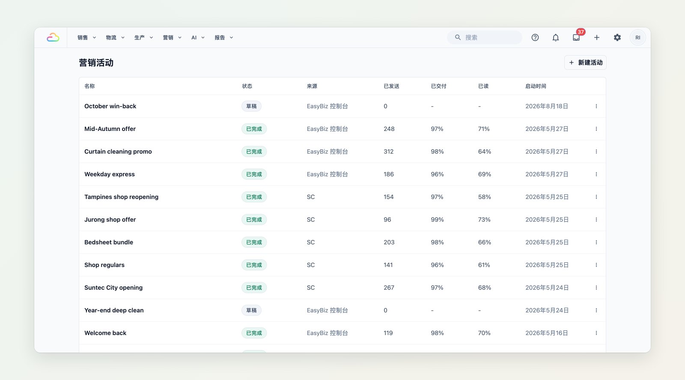Click the 新建活动 button
The image size is (685, 380).
pyautogui.click(x=585, y=62)
